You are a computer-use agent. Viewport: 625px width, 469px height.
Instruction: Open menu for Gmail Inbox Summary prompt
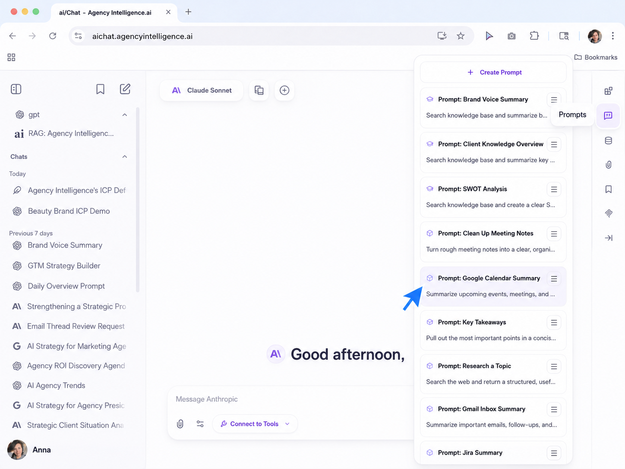point(554,409)
